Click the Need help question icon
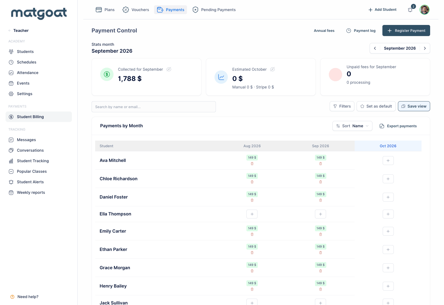 click(12, 297)
